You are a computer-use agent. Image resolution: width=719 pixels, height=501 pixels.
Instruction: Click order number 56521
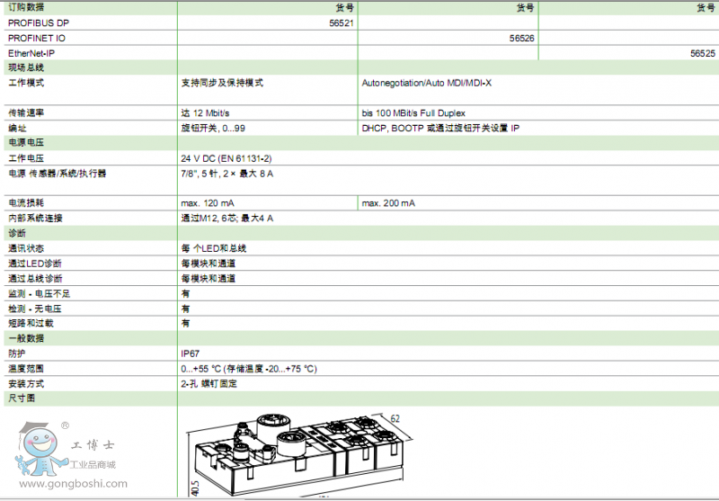click(x=342, y=22)
